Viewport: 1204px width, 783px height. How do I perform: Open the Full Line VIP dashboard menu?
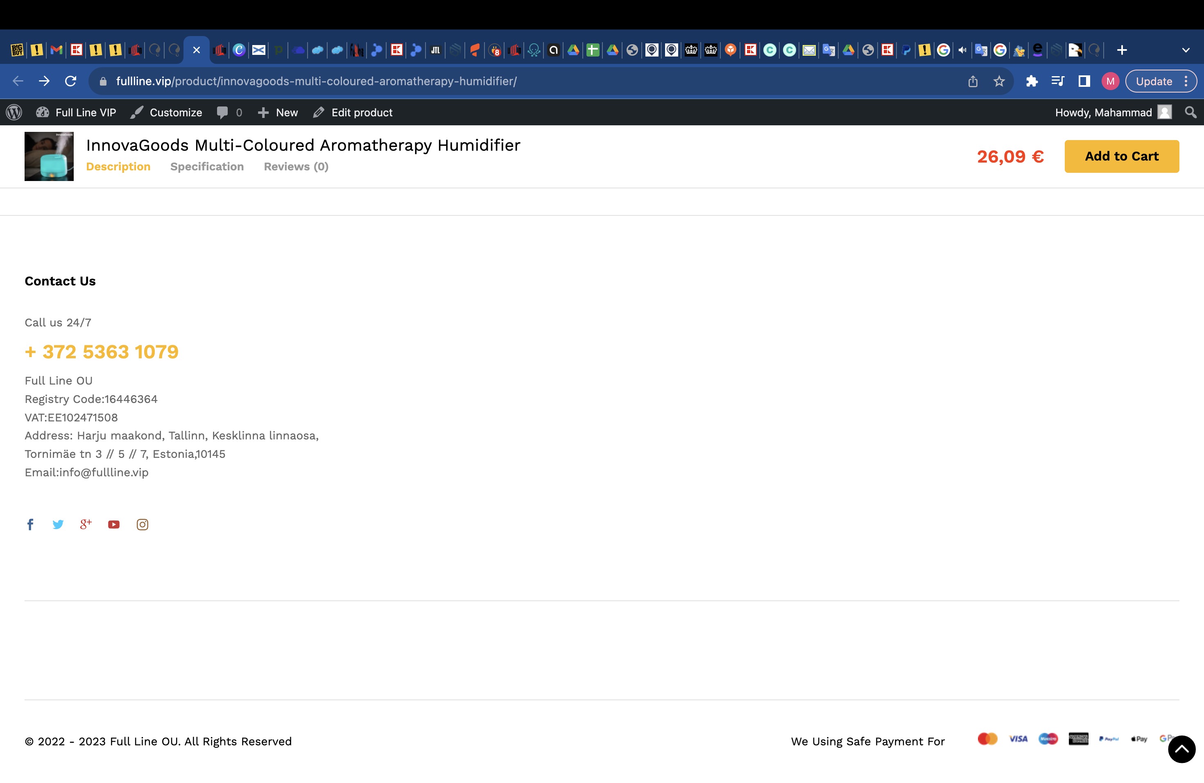pos(76,112)
